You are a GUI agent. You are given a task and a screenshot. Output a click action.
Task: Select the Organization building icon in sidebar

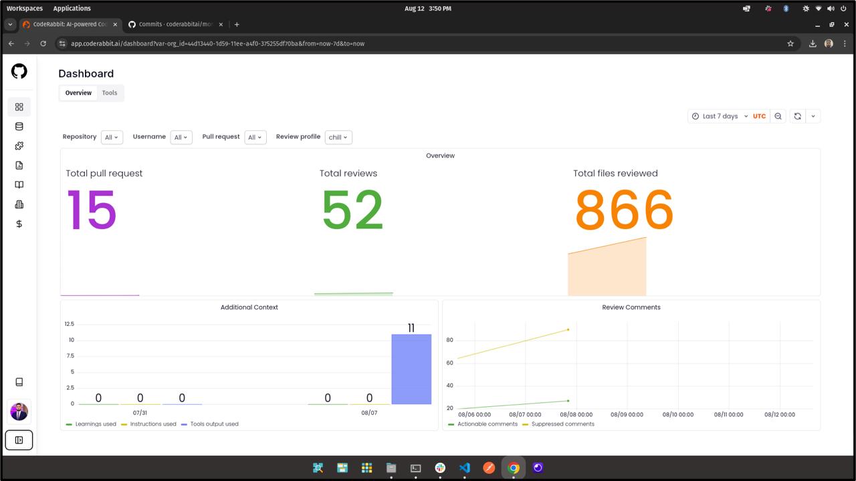19,204
